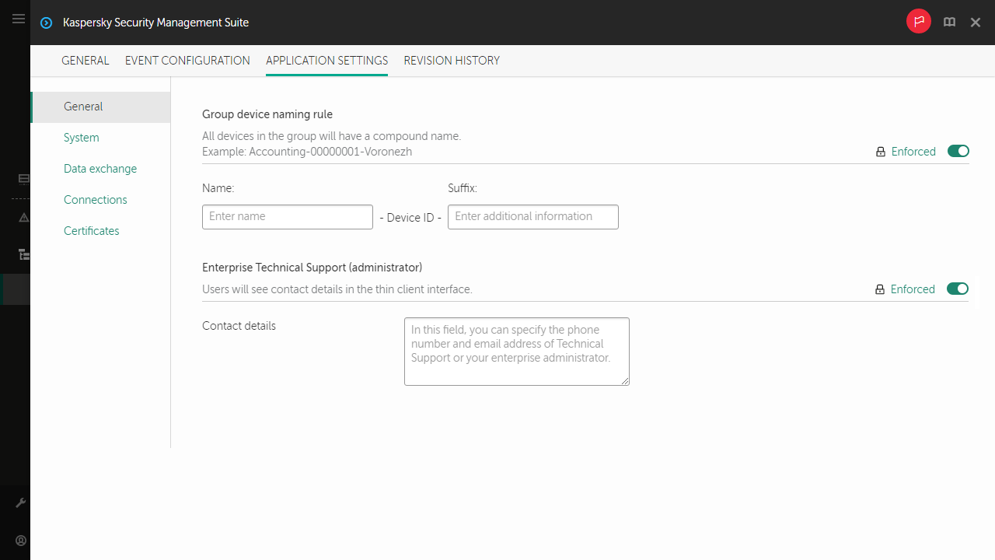Open settings via the wrench icon
This screenshot has height=560, width=995.
(x=21, y=502)
